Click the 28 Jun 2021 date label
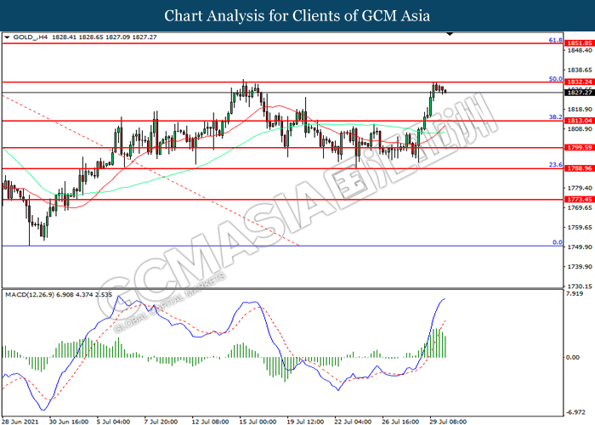The width and height of the screenshot is (595, 425). click(x=20, y=422)
